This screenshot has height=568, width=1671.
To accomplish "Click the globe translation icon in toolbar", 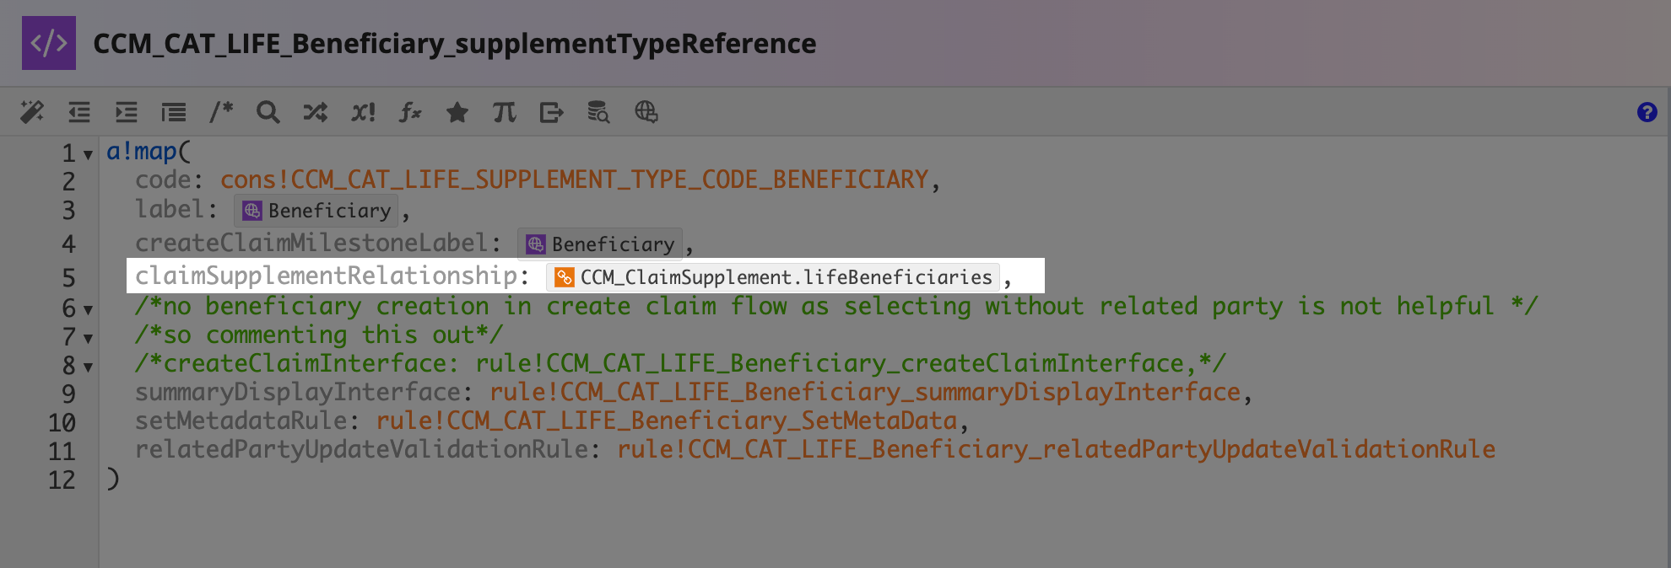I will 646,112.
